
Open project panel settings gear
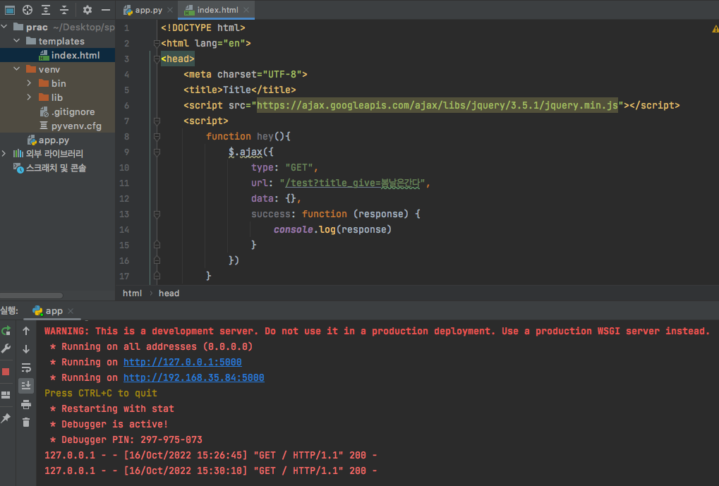(87, 10)
